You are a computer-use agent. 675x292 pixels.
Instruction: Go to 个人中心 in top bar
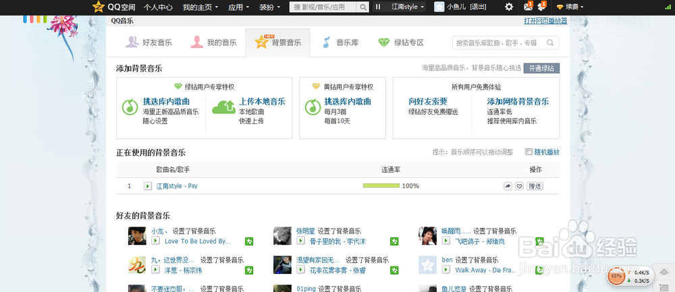pos(158,7)
